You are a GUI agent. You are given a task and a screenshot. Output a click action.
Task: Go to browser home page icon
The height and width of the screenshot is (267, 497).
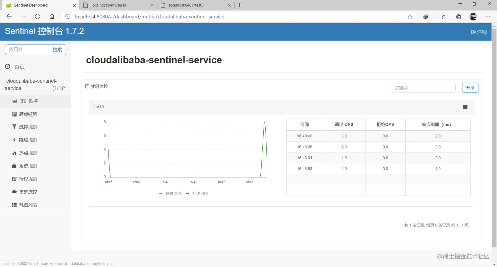coord(52,16)
